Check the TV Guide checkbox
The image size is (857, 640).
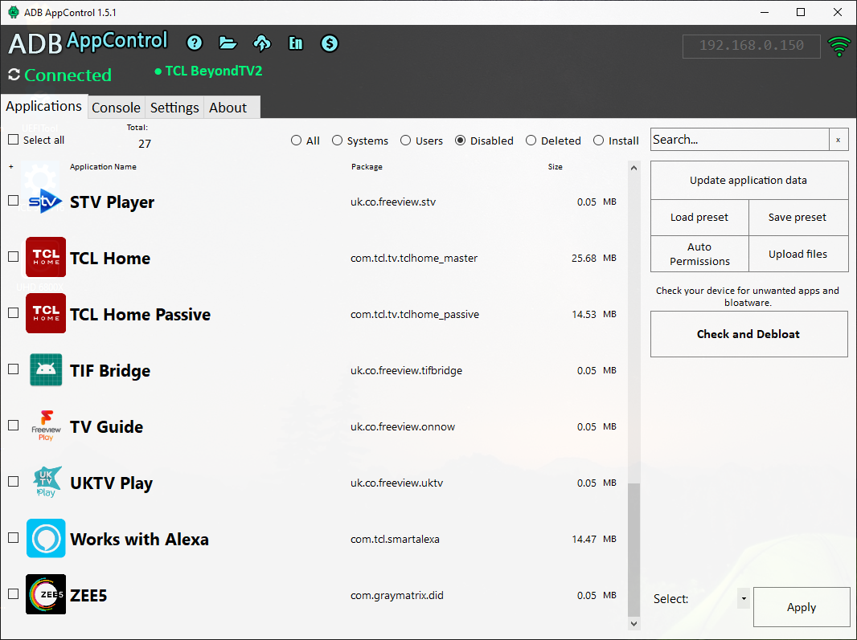tap(14, 426)
